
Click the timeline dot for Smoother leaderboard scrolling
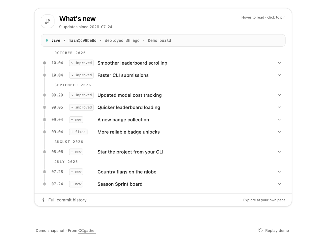click(44, 63)
